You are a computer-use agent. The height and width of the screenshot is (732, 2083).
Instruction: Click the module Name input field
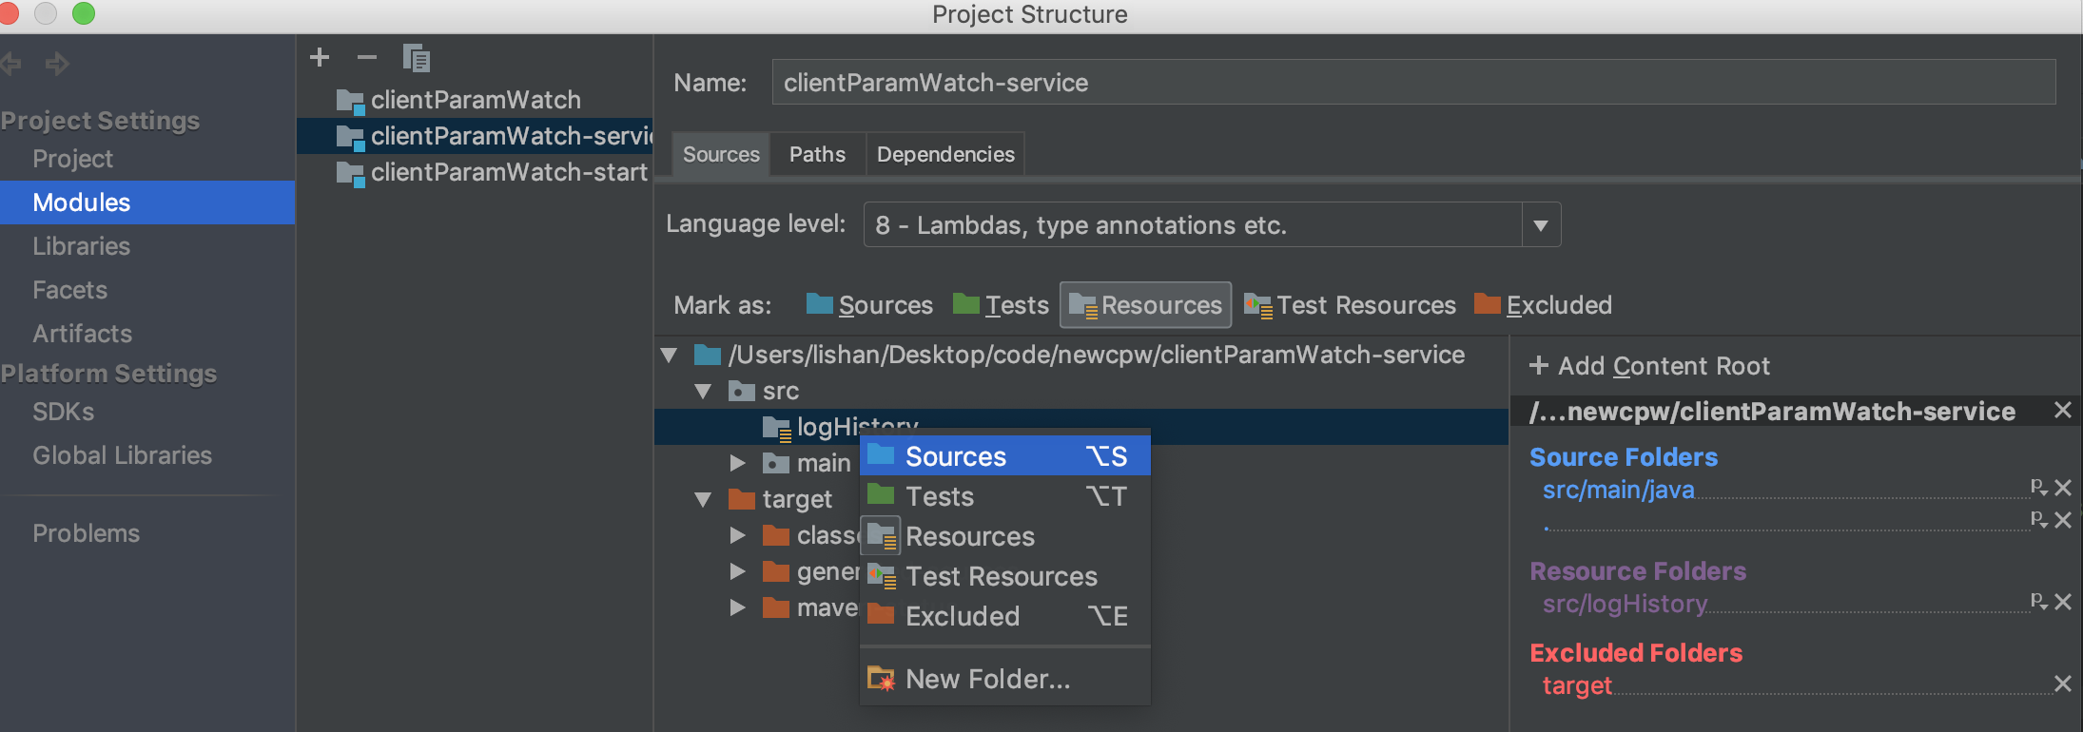click(x=1413, y=83)
